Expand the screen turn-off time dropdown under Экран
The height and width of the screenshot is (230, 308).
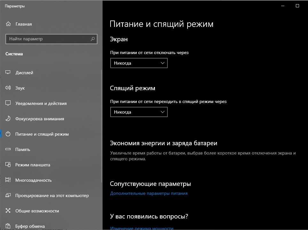pyautogui.click(x=139, y=63)
